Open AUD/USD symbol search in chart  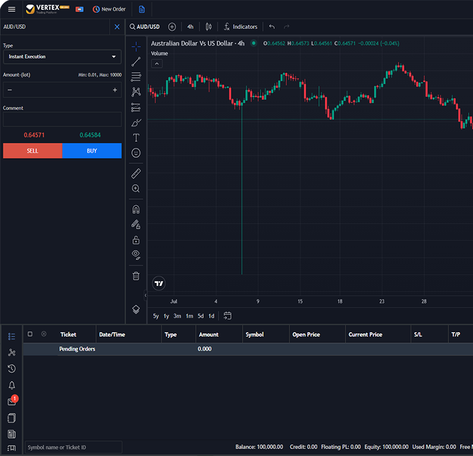tap(145, 27)
